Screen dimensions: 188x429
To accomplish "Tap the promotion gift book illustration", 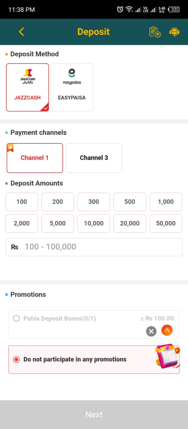I will [x=167, y=357].
